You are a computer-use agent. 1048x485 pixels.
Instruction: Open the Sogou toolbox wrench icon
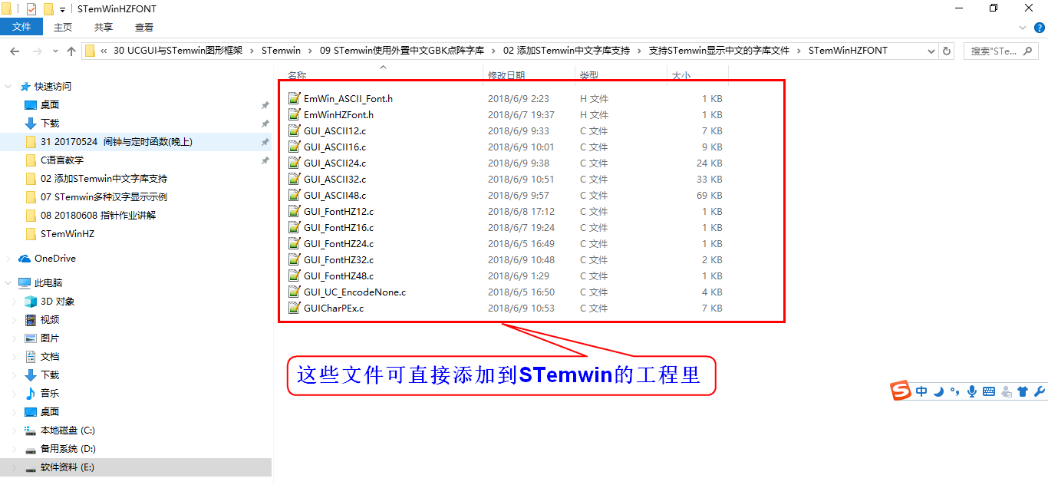click(x=1040, y=391)
